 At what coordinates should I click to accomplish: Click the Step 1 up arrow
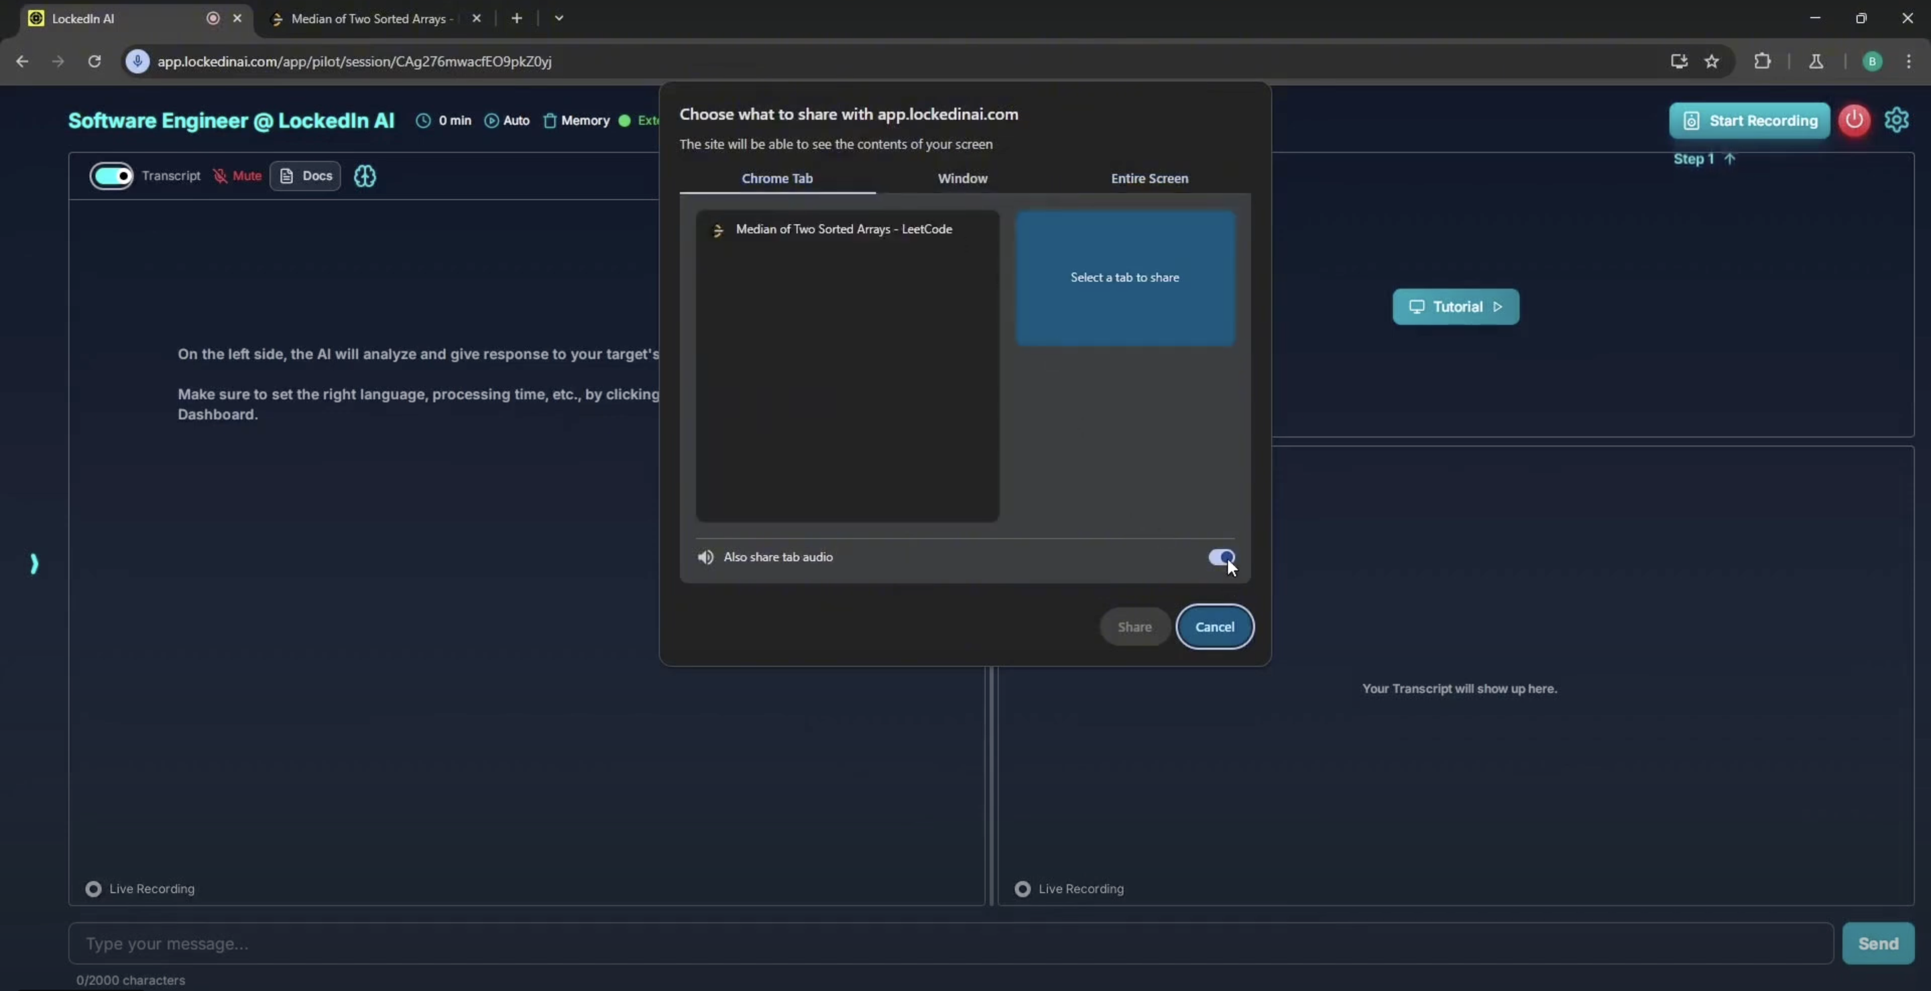point(1729,159)
